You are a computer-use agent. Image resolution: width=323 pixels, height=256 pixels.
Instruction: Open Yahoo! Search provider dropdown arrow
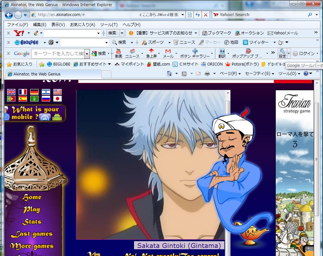tap(317, 15)
